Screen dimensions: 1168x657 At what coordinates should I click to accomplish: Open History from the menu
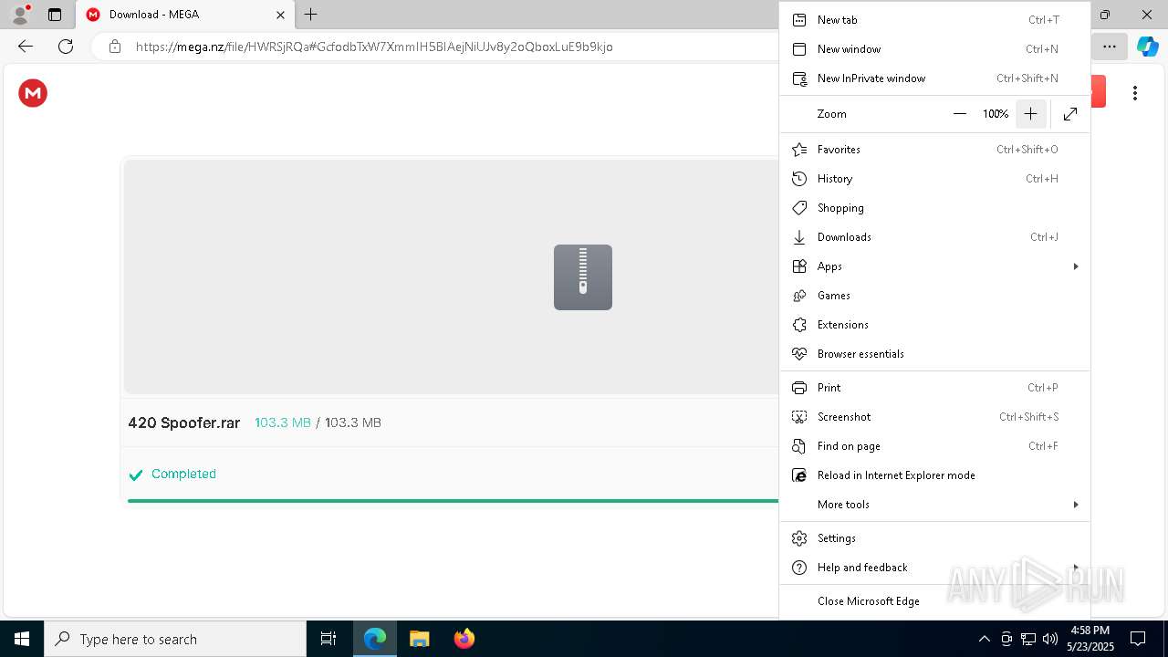point(934,179)
